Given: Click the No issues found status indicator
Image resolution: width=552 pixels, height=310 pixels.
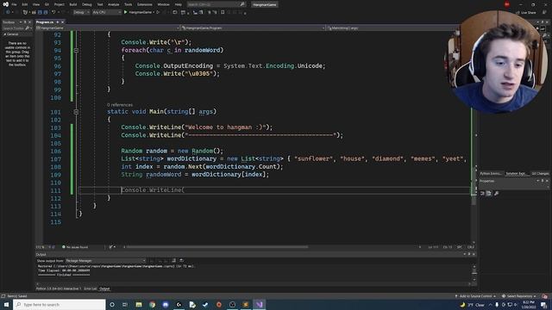Looking at the screenshot, I should click(75, 247).
